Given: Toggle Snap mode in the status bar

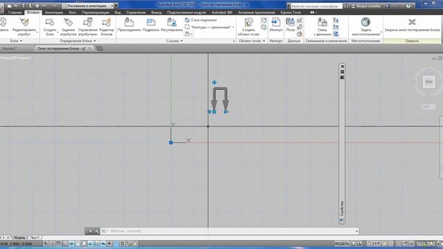Looking at the screenshot, I should point(52,243).
